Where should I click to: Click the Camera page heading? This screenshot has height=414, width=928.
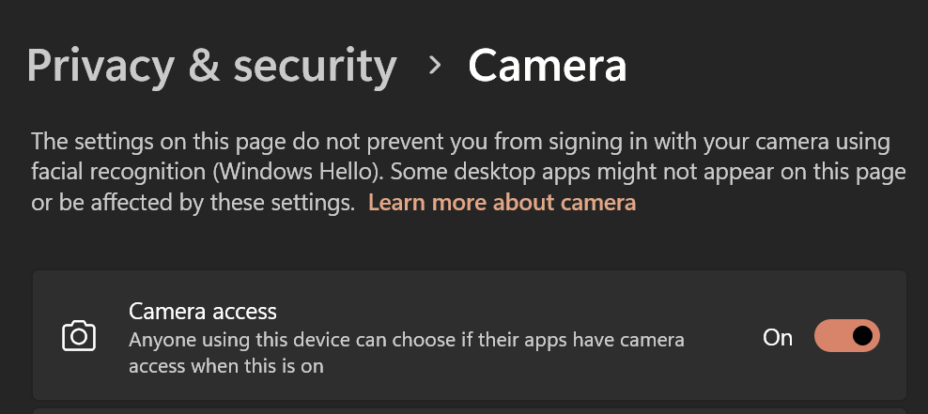coord(548,66)
